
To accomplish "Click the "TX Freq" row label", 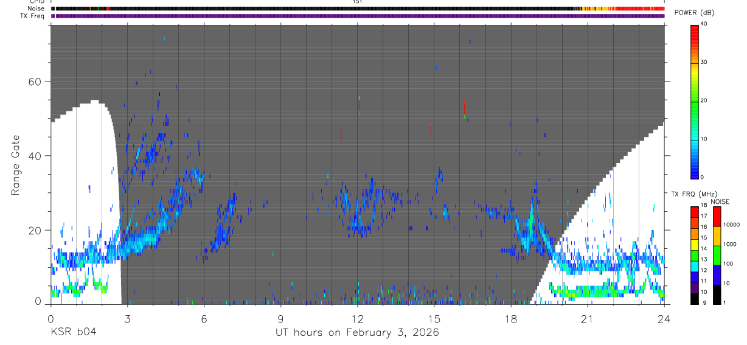I will pos(31,16).
